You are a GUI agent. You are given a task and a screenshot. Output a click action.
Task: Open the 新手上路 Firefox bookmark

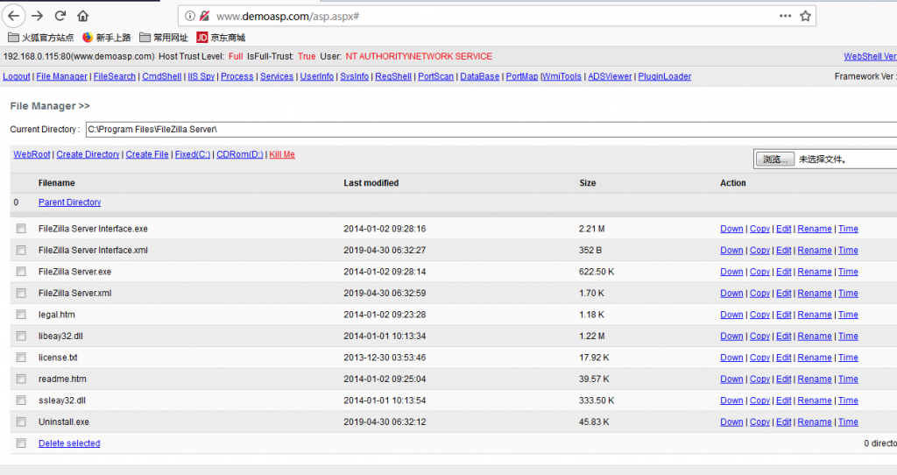106,38
